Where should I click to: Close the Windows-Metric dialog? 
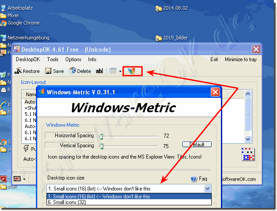(x=215, y=92)
